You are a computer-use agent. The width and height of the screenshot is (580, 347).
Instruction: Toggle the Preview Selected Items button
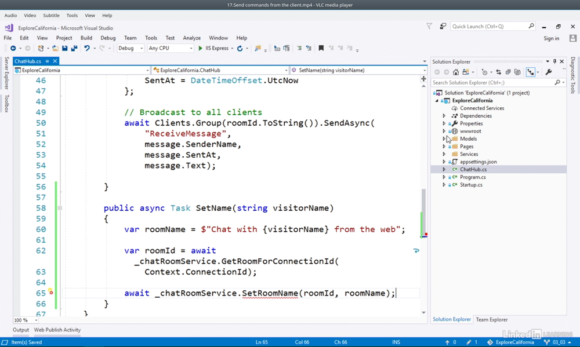pos(531,72)
